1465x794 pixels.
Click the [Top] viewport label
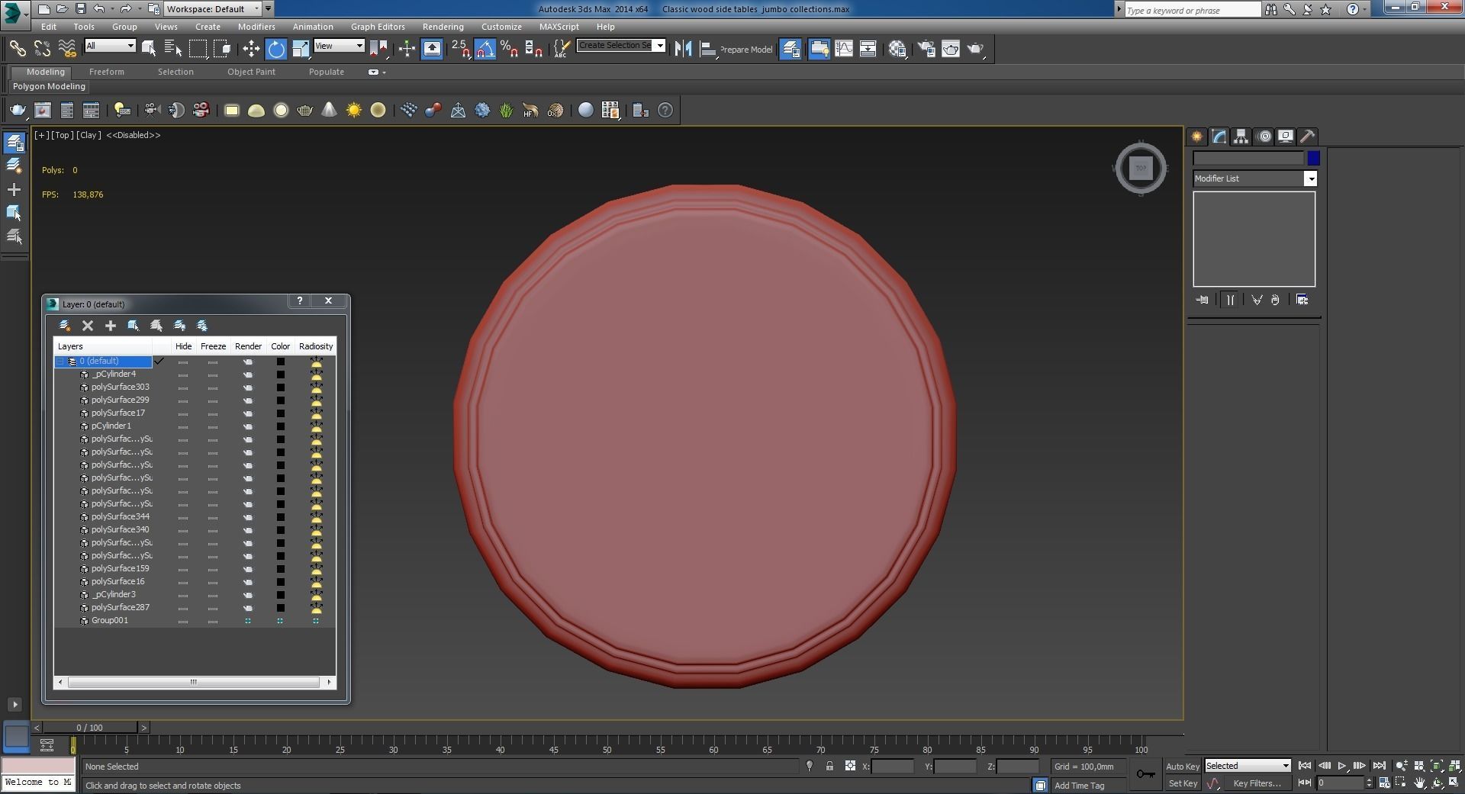(x=62, y=135)
